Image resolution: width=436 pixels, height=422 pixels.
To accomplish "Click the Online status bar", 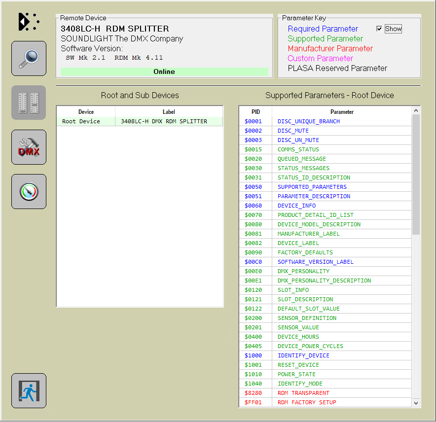I will pos(164,71).
